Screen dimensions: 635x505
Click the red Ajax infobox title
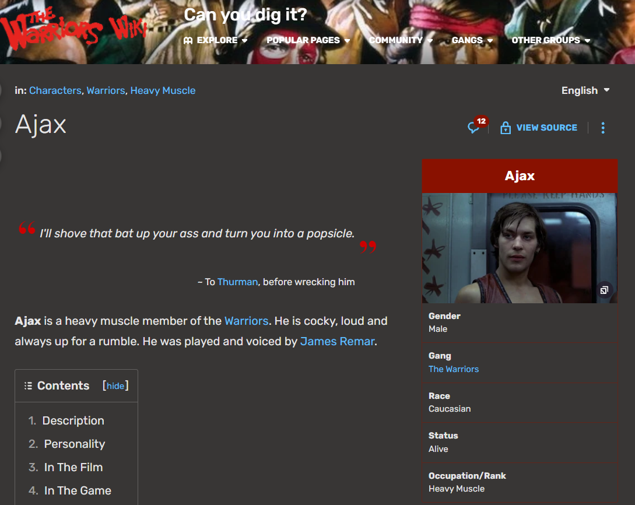click(520, 176)
